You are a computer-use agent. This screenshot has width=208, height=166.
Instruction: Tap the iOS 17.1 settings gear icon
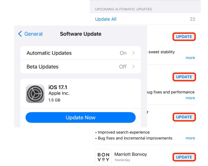coord(35,94)
